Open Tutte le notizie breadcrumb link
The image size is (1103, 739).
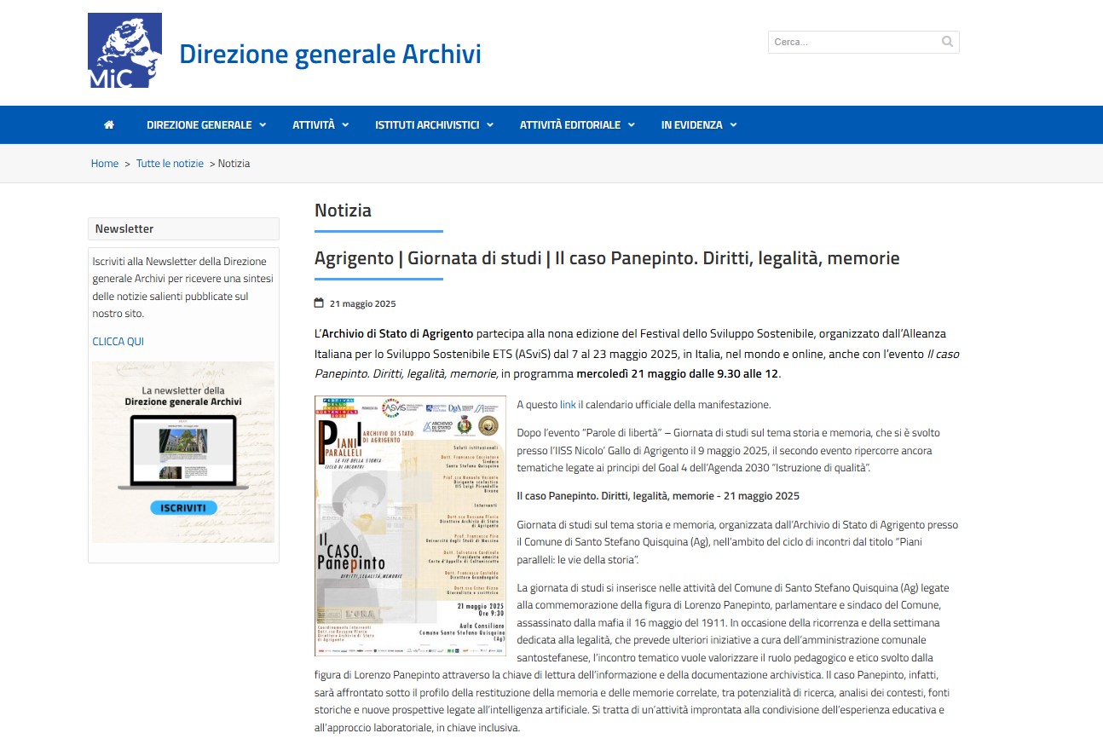click(170, 164)
